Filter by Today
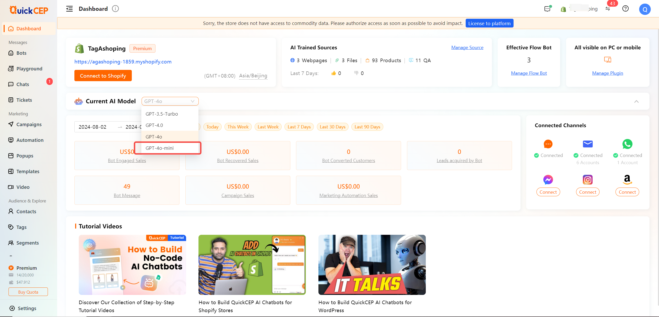Image resolution: width=659 pixels, height=317 pixels. click(212, 127)
